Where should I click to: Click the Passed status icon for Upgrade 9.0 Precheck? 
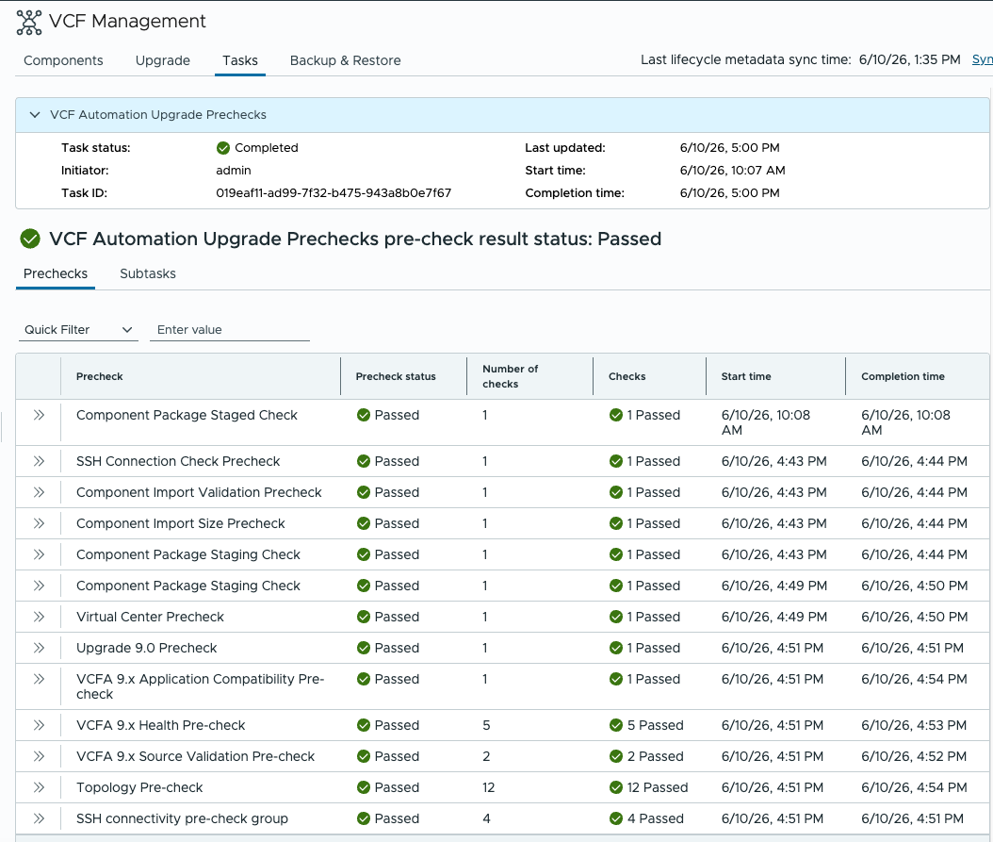[364, 648]
